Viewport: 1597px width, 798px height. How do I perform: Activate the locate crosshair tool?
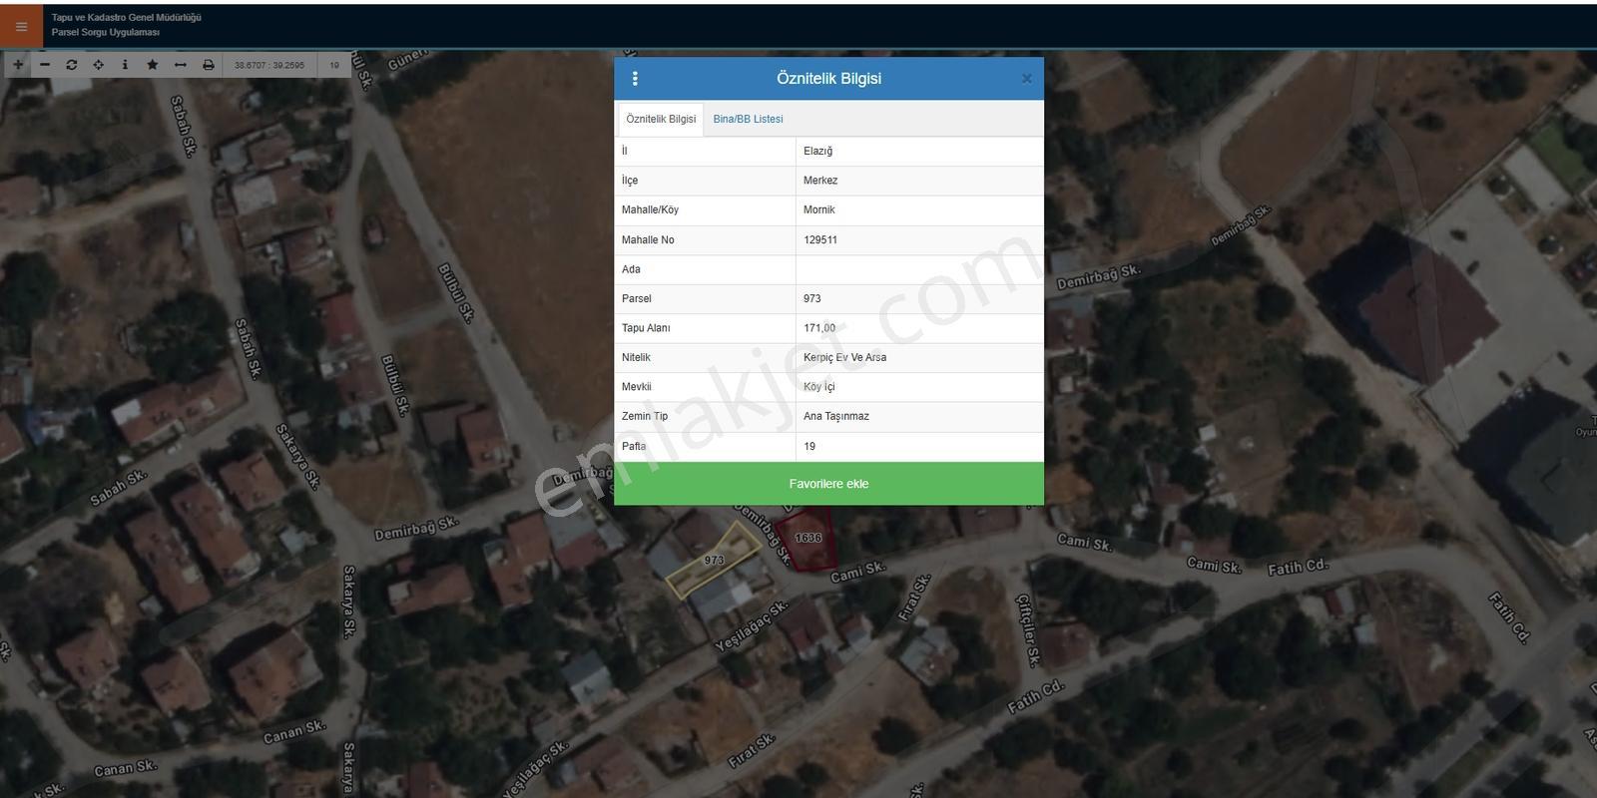point(99,65)
